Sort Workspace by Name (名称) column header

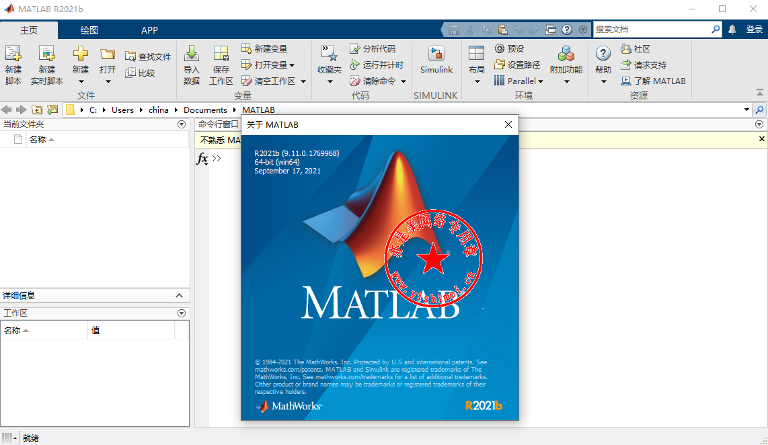(44, 330)
